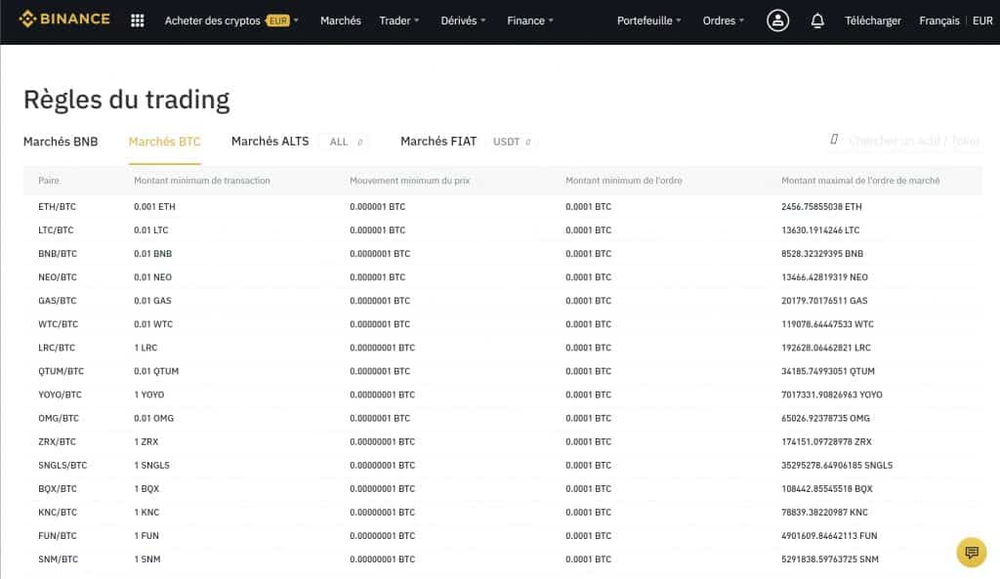Image resolution: width=1000 pixels, height=579 pixels.
Task: Open the account profile icon
Action: (x=778, y=20)
